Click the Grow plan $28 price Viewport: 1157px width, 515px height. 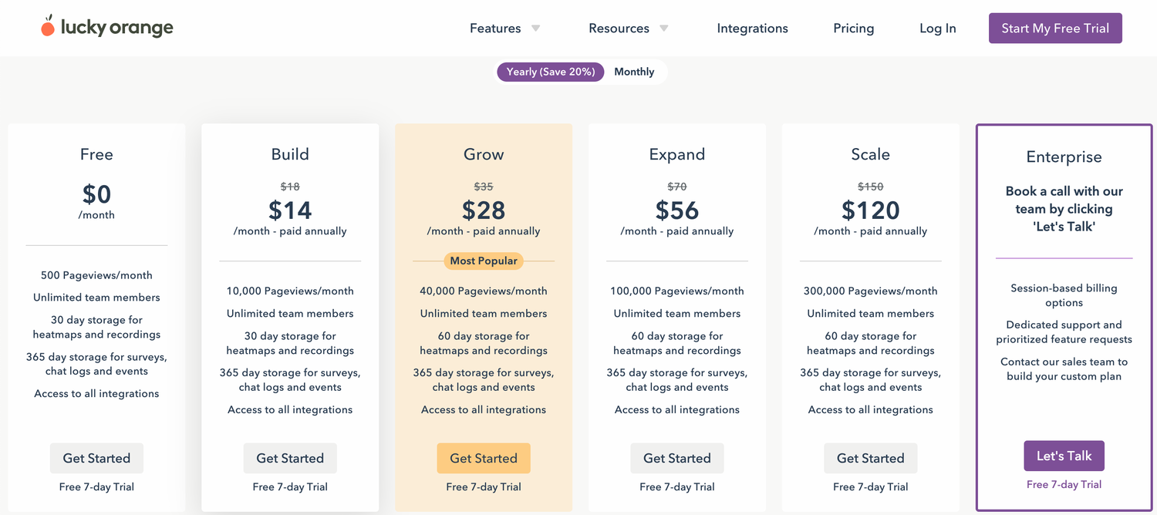tap(484, 210)
